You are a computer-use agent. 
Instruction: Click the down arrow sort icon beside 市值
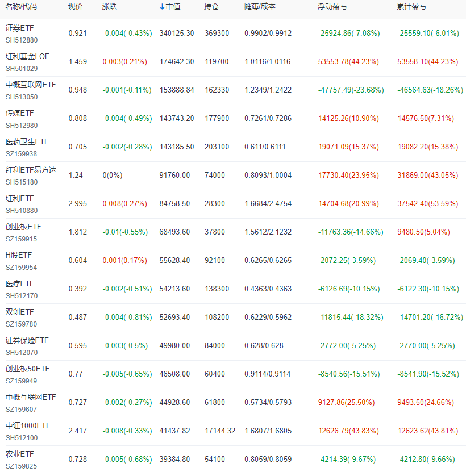coord(162,7)
